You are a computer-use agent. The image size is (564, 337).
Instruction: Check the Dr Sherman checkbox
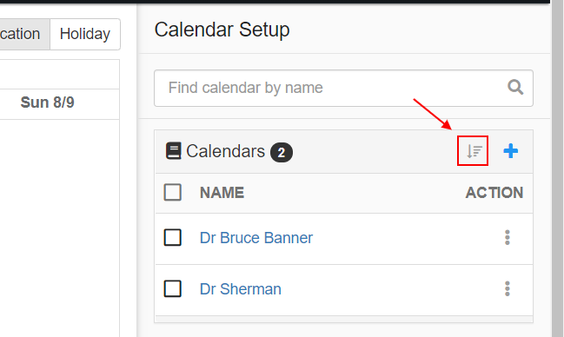[173, 289]
